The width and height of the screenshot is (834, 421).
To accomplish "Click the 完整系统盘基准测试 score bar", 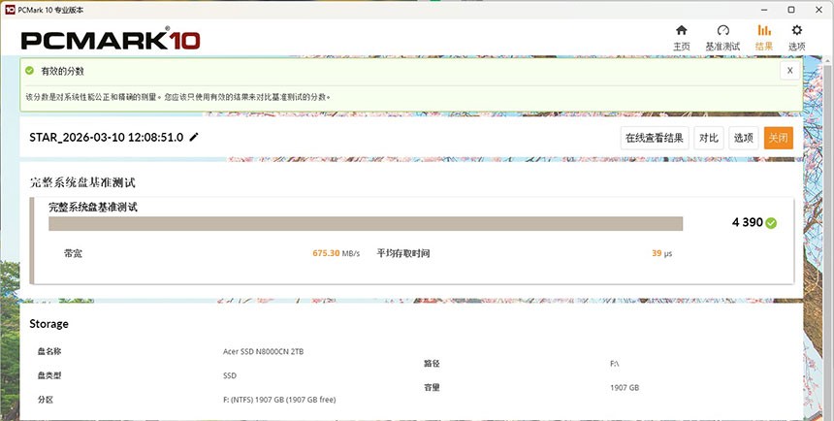I will click(366, 224).
